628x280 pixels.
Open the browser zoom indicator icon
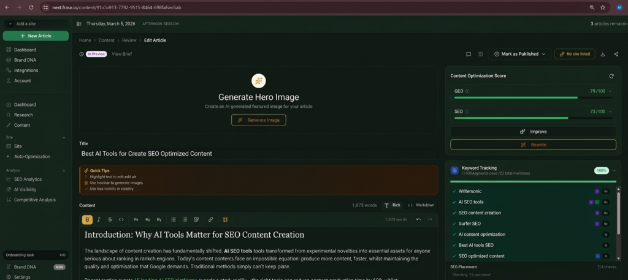pyautogui.click(x=592, y=7)
